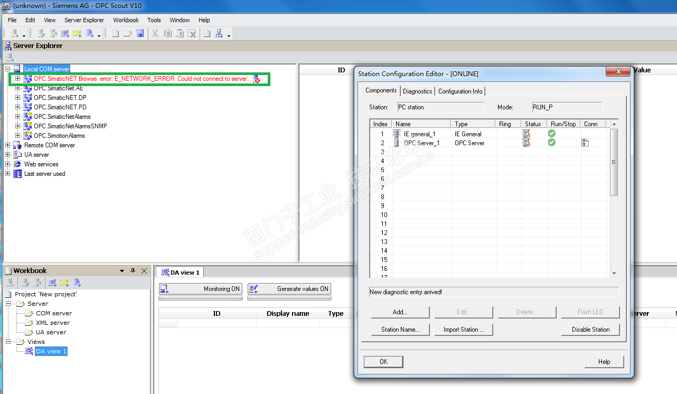Open the Tools menu
Viewport: 677px width, 394px height.
(x=154, y=20)
